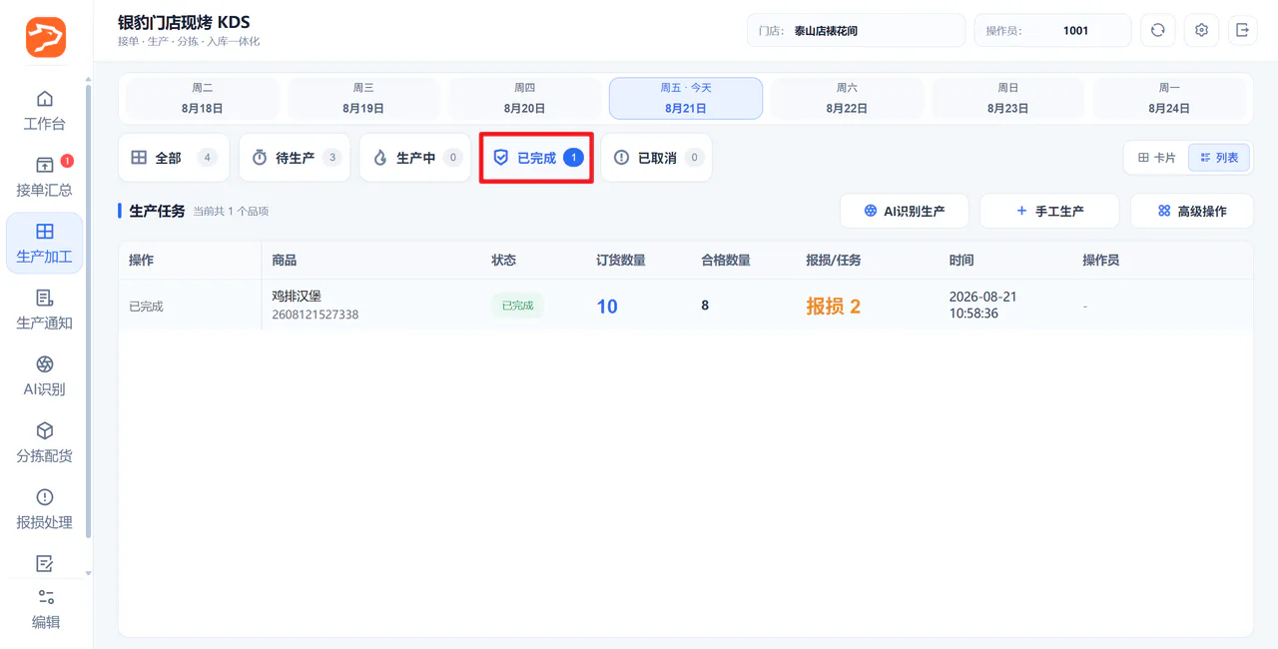Click the 编辑 sliders icon in sidebar
Viewport: 1278px width, 649px height.
click(46, 597)
